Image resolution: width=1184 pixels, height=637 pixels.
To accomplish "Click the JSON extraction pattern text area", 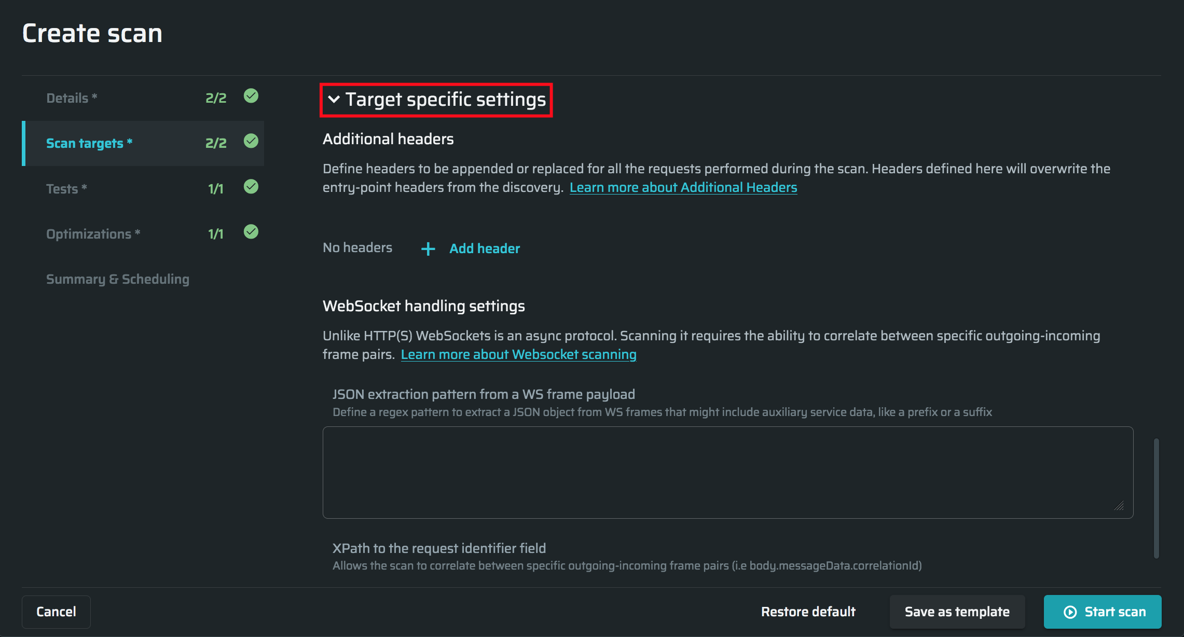I will (x=727, y=472).
